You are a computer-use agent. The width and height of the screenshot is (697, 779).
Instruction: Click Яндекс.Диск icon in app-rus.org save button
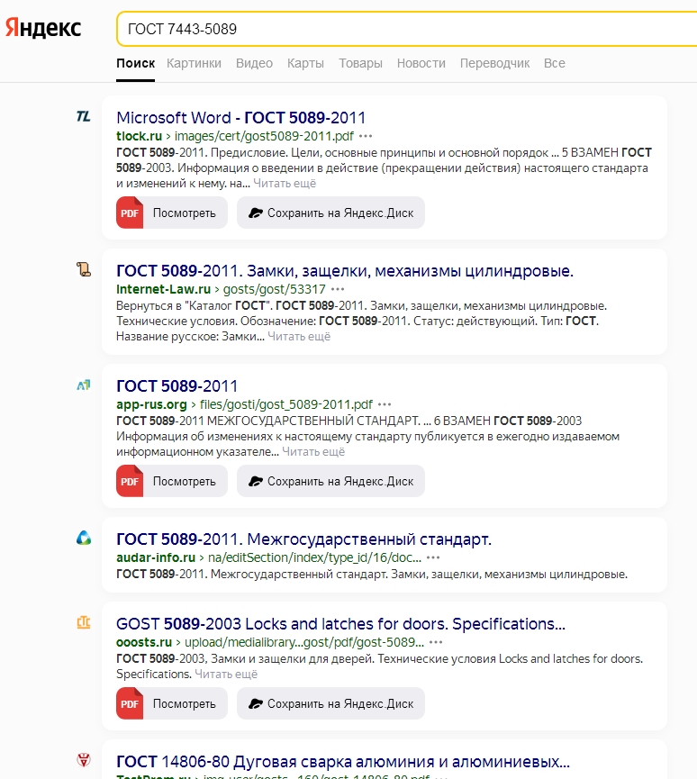pos(256,482)
